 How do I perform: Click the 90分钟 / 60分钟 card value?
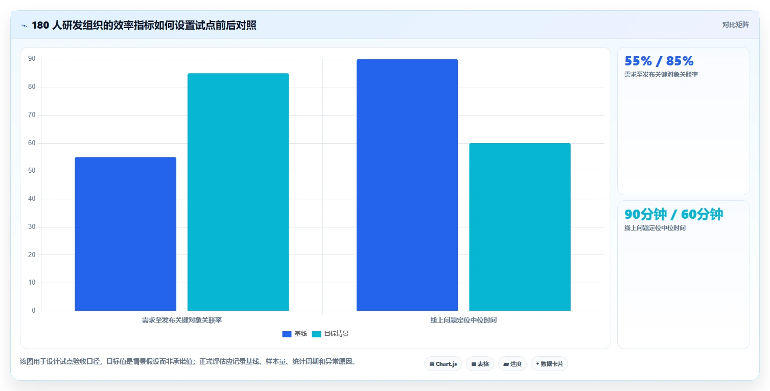pyautogui.click(x=674, y=214)
